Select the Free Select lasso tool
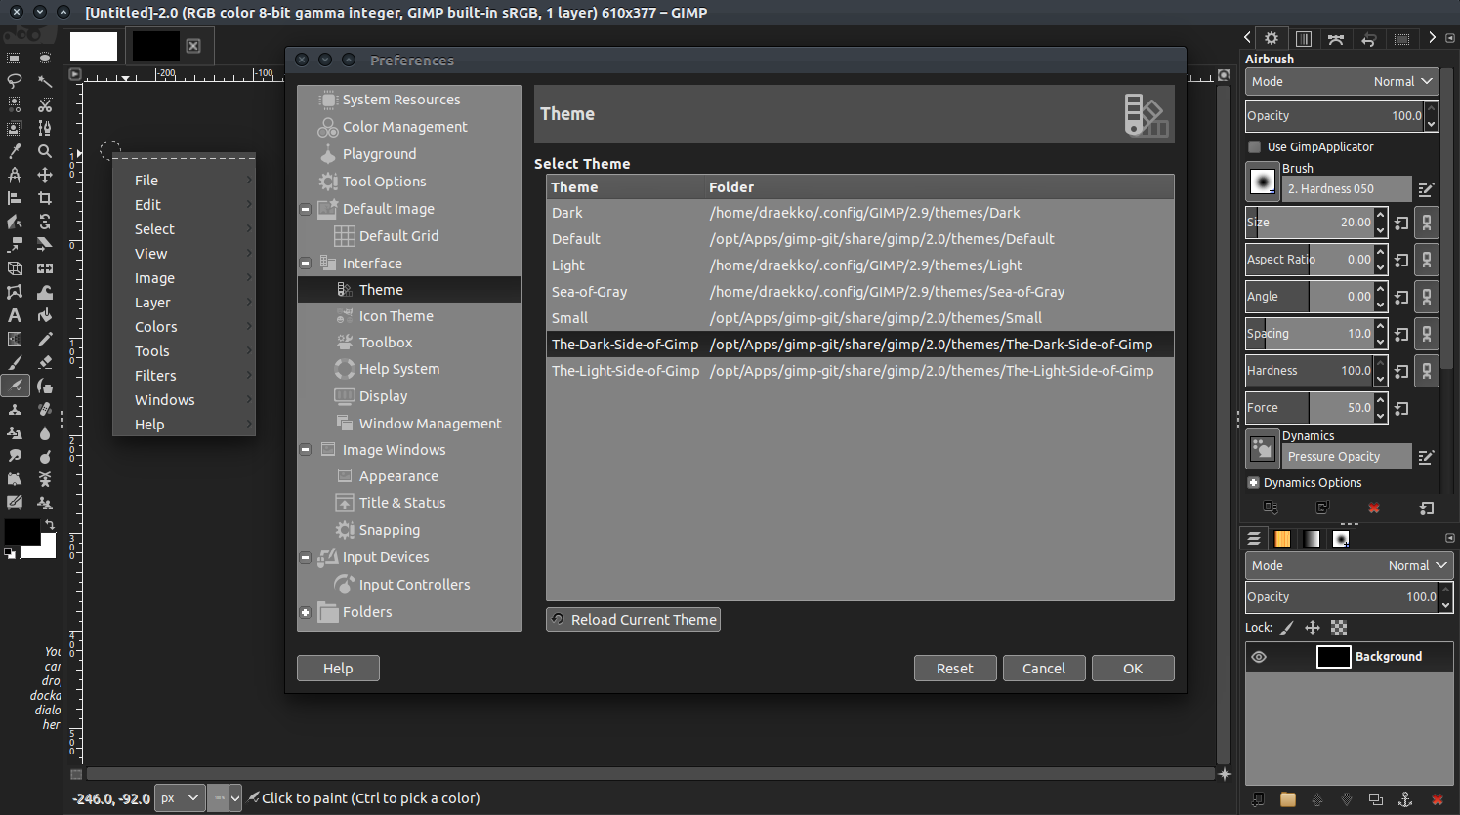Screen dimensions: 1460x815 15,81
